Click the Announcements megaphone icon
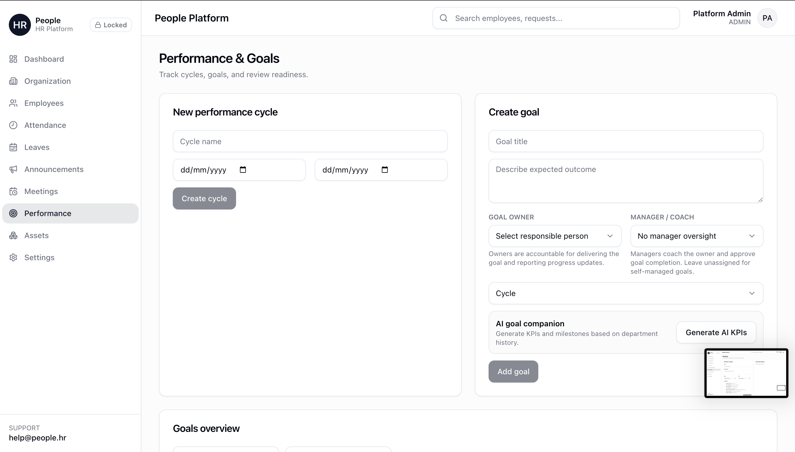 [13, 169]
